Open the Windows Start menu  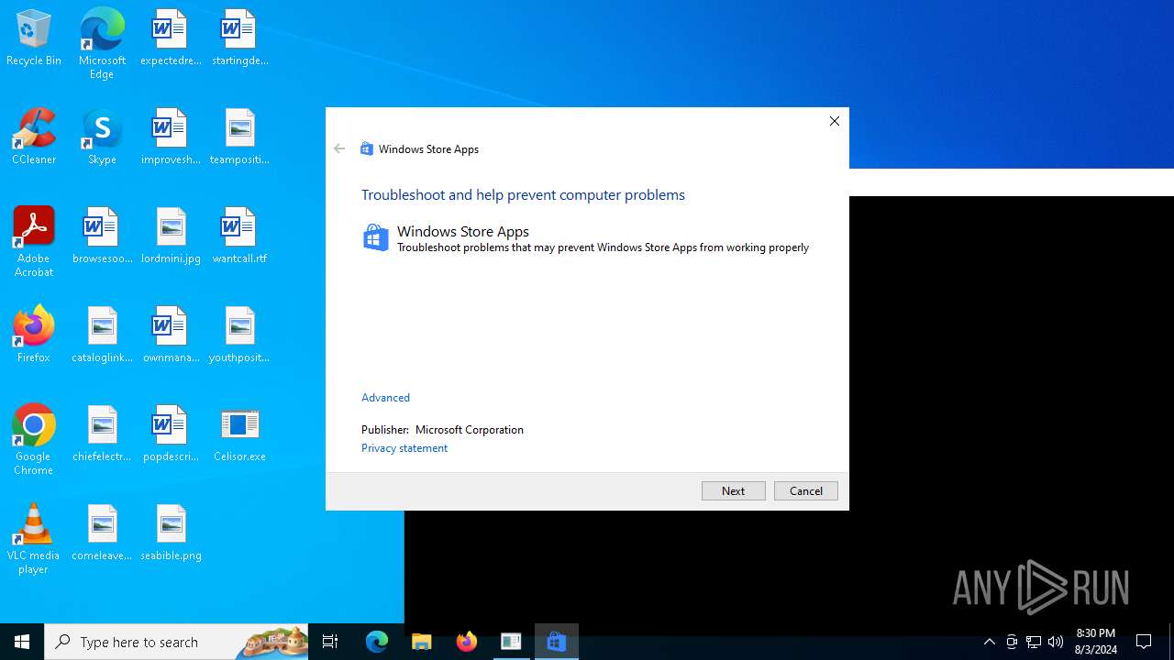pos(22,642)
